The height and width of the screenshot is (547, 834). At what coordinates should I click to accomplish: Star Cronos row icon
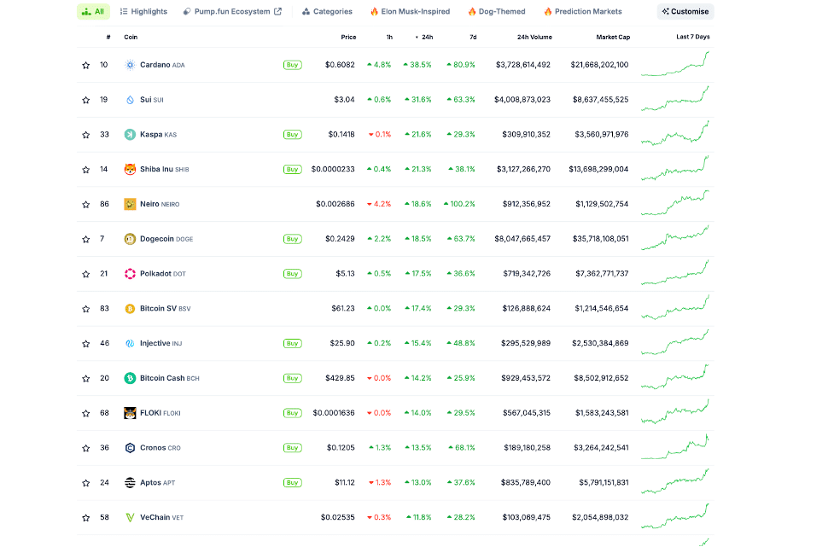(x=85, y=448)
